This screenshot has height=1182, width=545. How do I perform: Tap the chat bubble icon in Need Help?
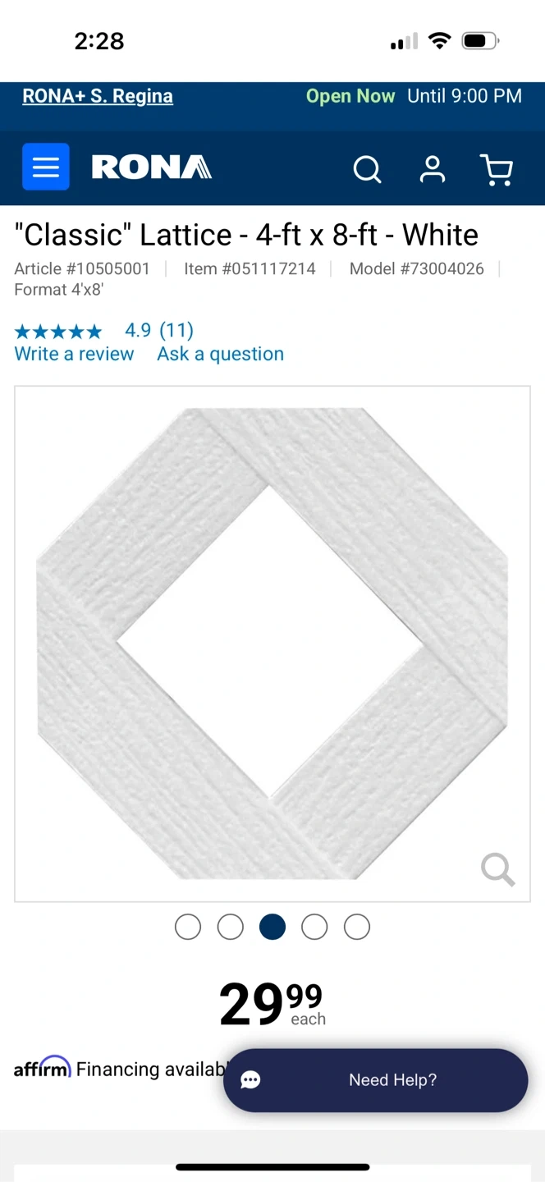251,1080
